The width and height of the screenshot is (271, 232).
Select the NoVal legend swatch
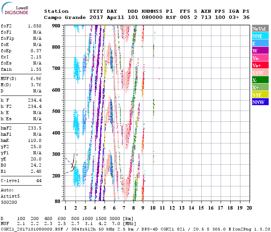pyautogui.click(x=260, y=29)
